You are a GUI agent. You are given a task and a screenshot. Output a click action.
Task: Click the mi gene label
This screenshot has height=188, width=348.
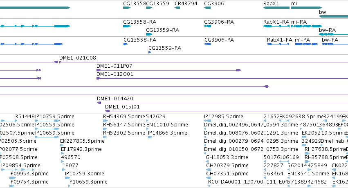pyautogui.click(x=294, y=4)
